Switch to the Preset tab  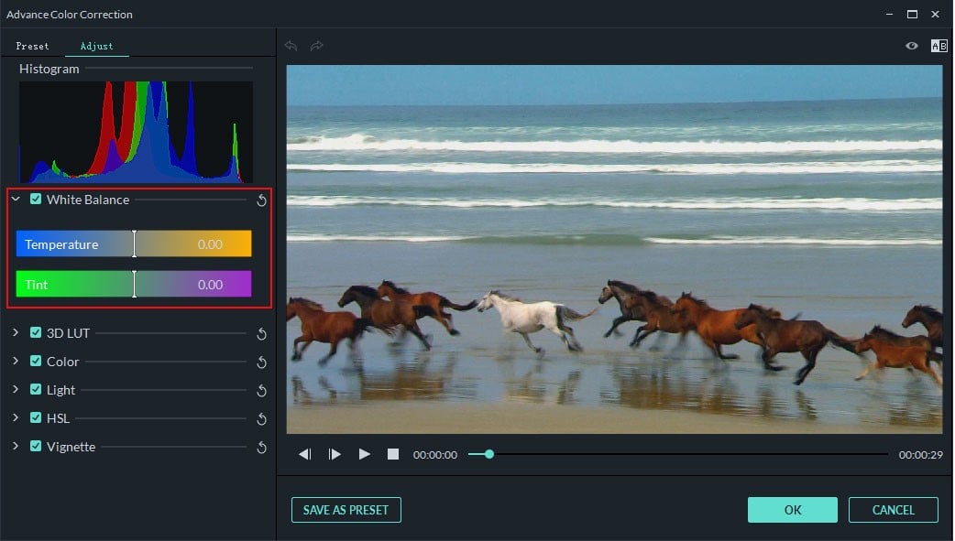[33, 46]
